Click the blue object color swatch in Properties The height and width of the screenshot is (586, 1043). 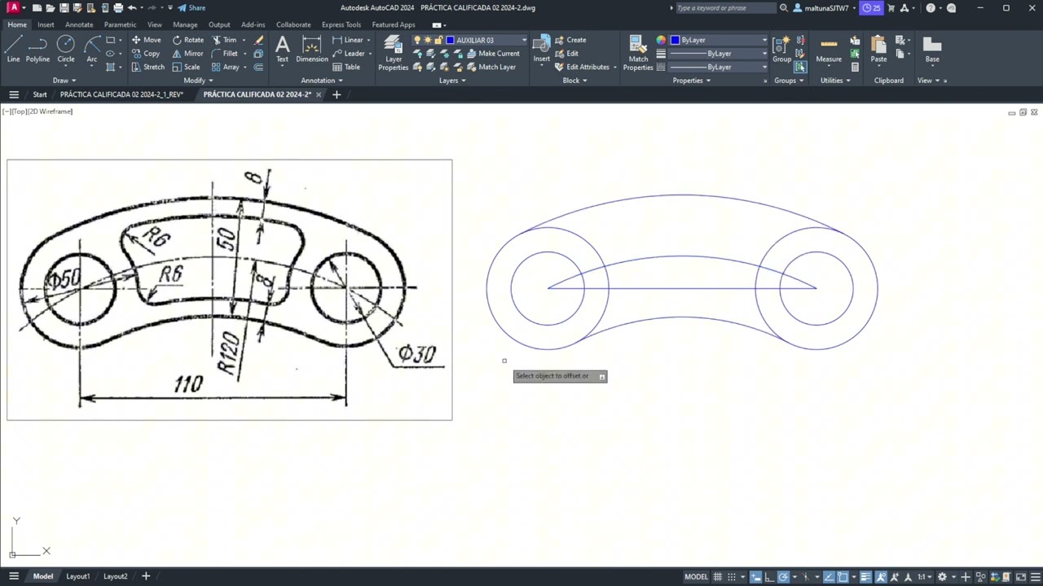coord(675,40)
